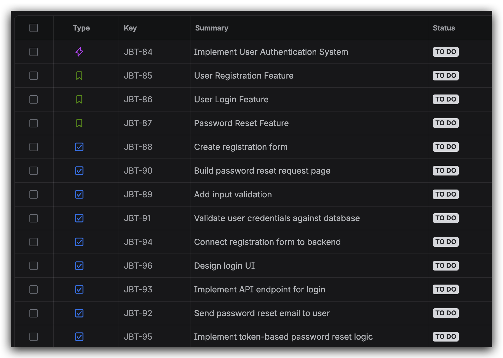Select the checkbox for JBT-92 row
The image size is (503, 358).
[x=33, y=313]
